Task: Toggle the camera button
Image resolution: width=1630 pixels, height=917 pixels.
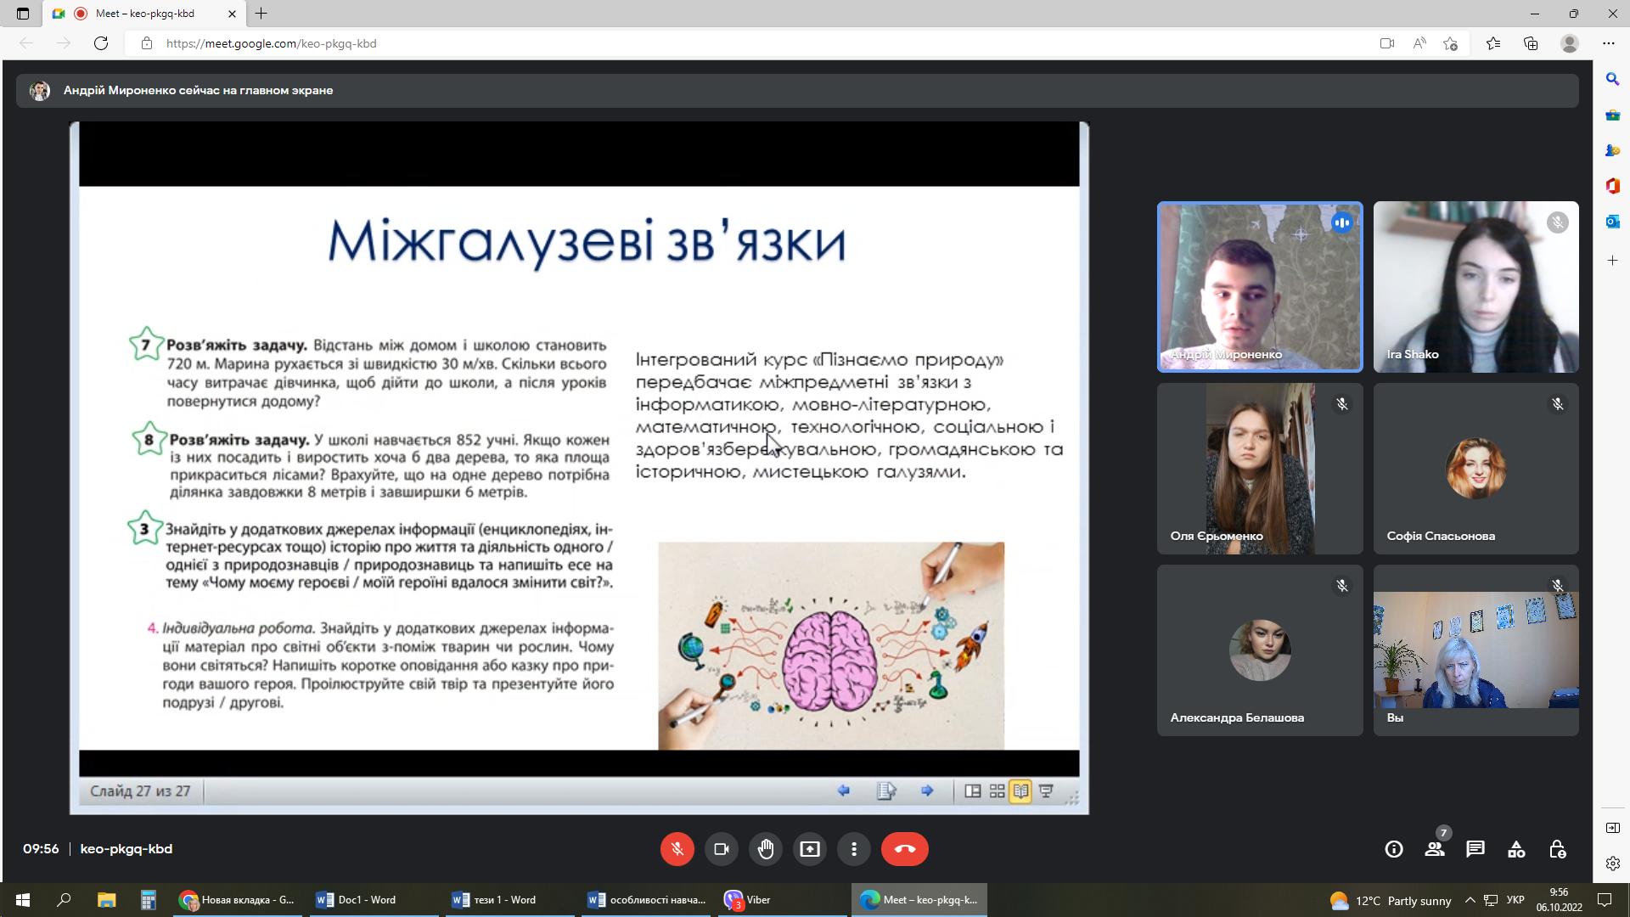Action: (x=722, y=849)
